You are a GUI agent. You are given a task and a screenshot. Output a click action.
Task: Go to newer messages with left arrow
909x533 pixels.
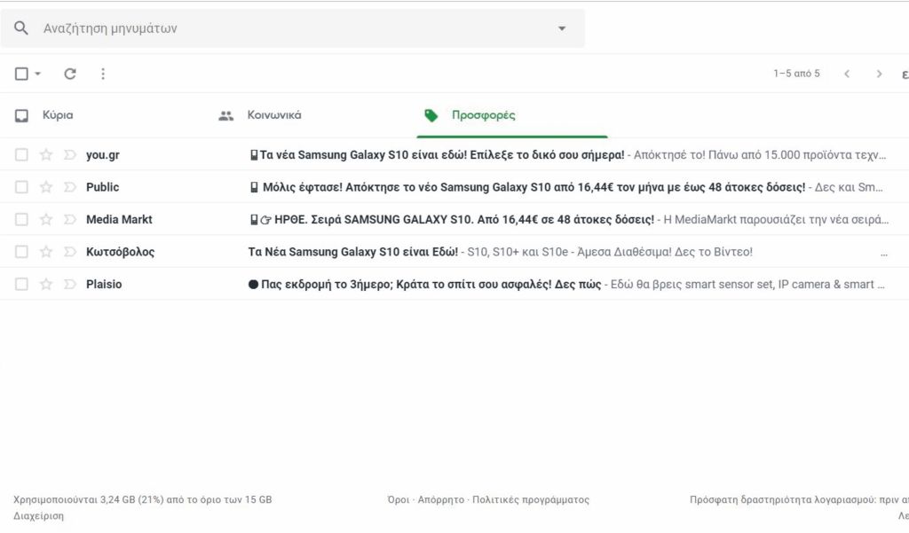pyautogui.click(x=847, y=74)
